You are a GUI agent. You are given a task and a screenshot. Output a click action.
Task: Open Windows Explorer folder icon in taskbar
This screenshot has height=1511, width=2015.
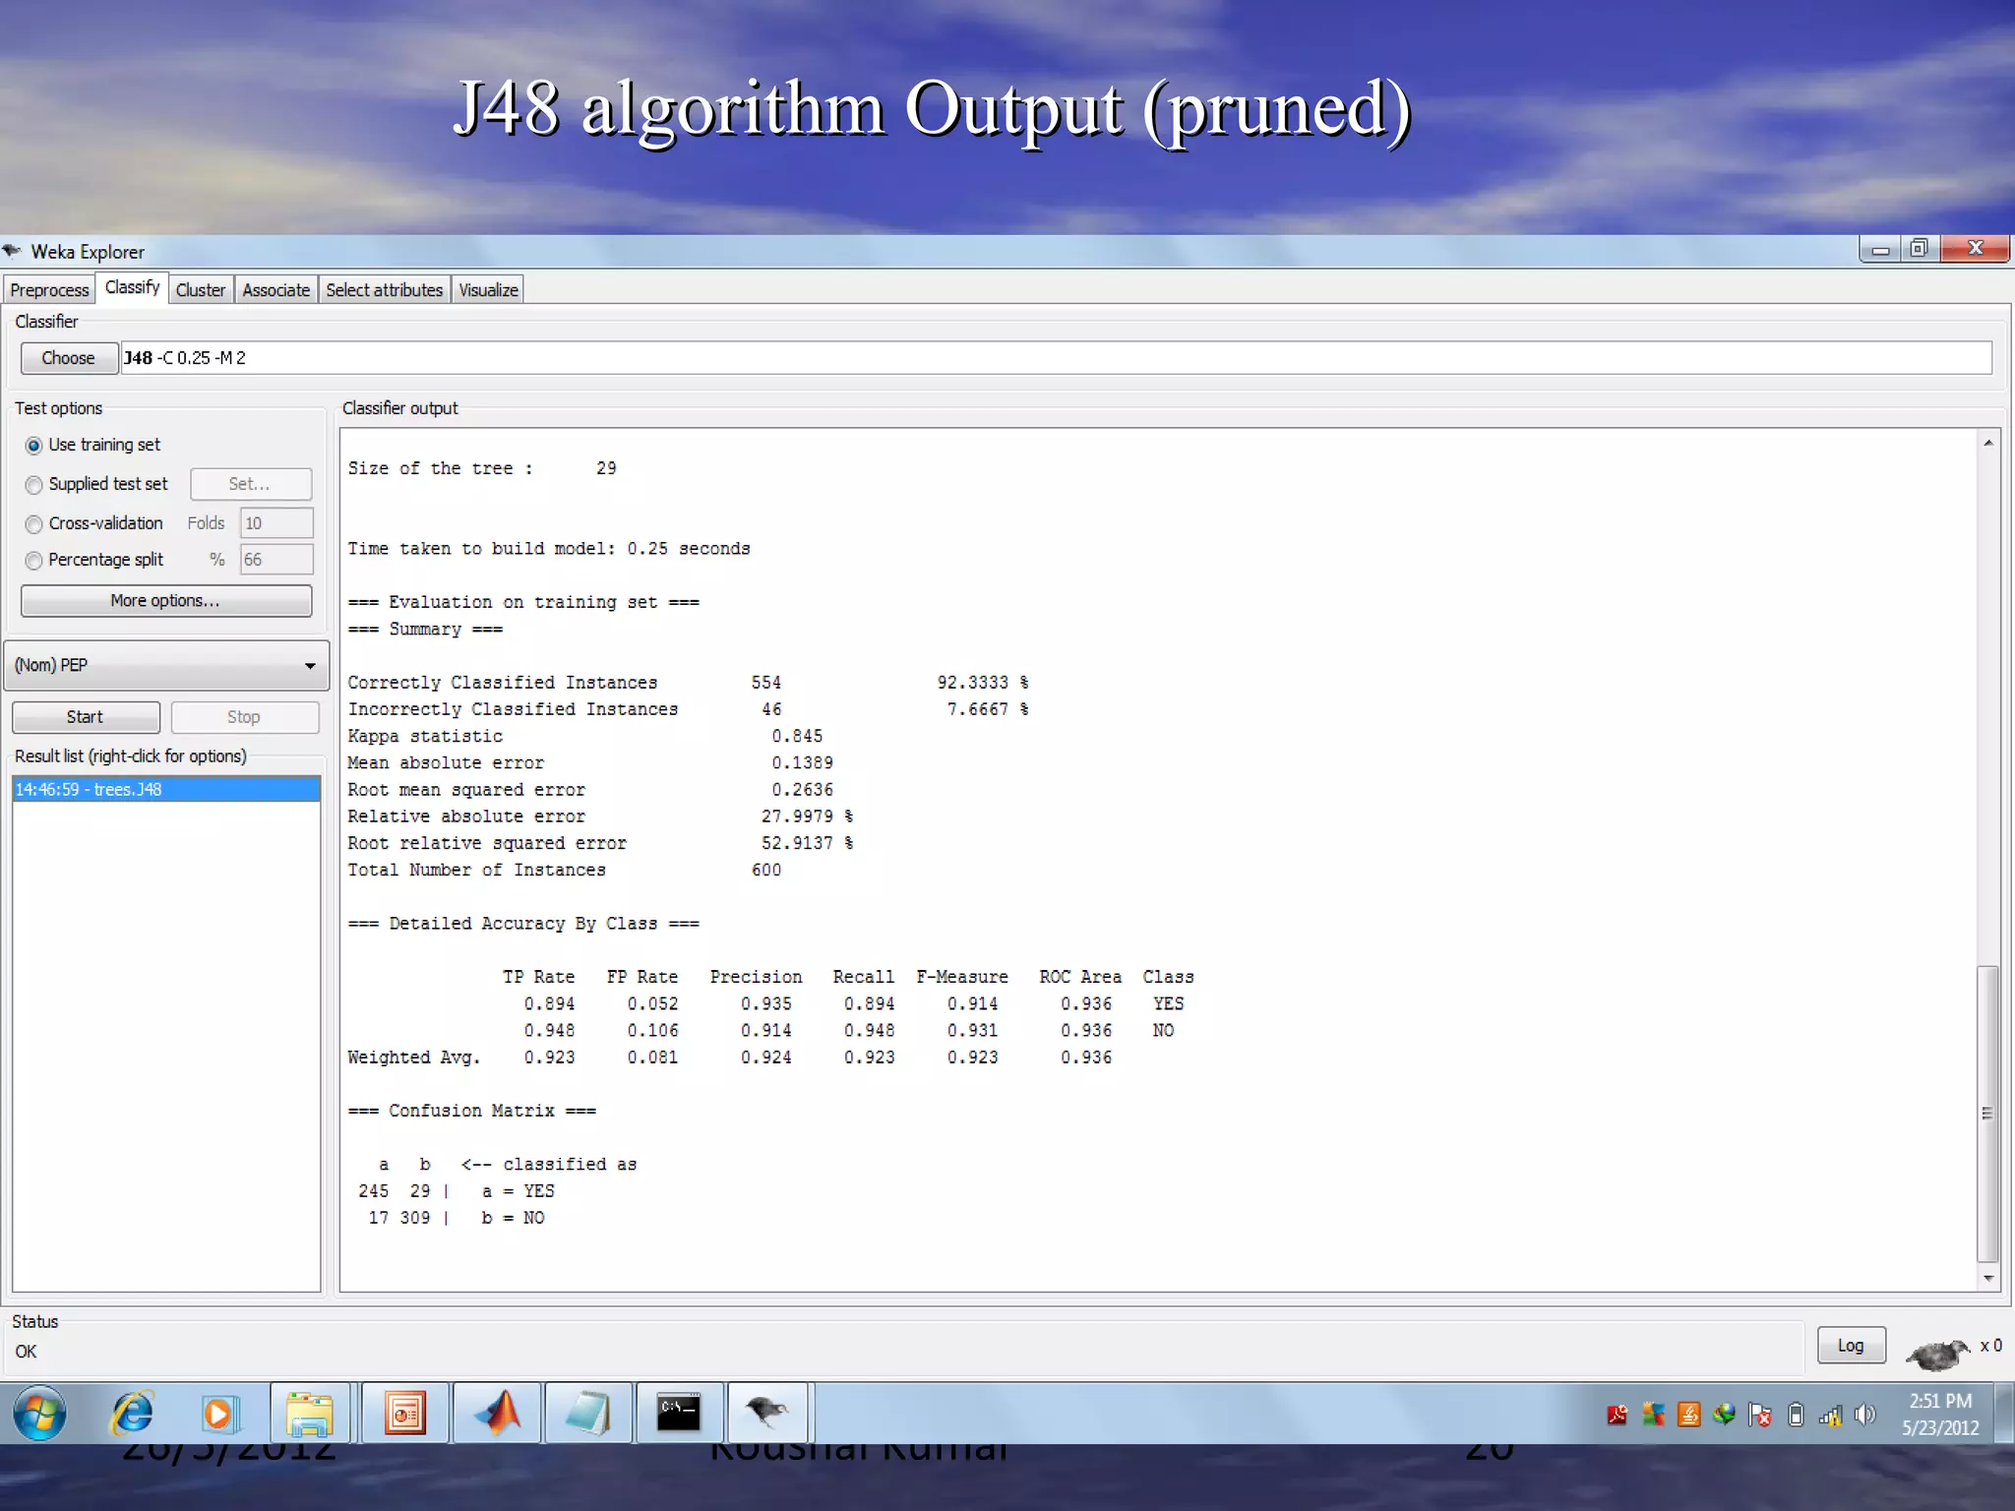click(x=310, y=1414)
